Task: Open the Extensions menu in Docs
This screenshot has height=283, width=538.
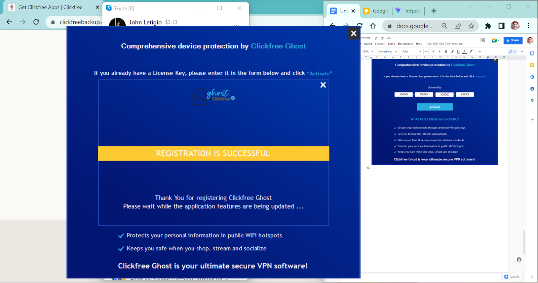Action: click(x=405, y=44)
